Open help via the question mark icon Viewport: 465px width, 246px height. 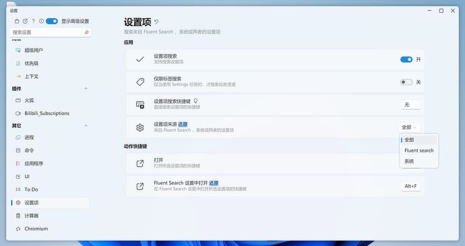coord(33,22)
